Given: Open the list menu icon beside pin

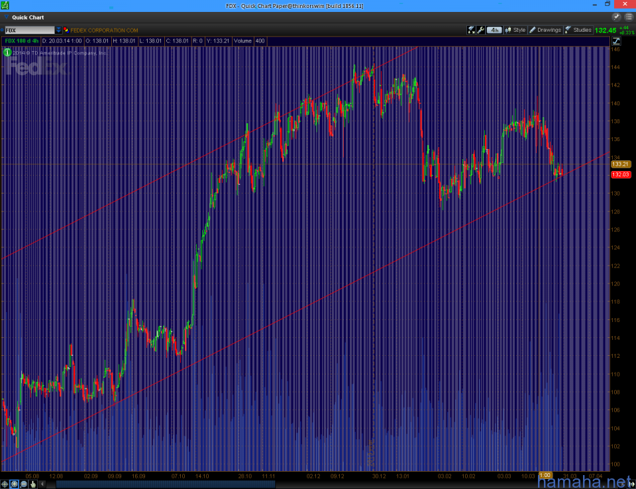Looking at the screenshot, I should (628, 17).
